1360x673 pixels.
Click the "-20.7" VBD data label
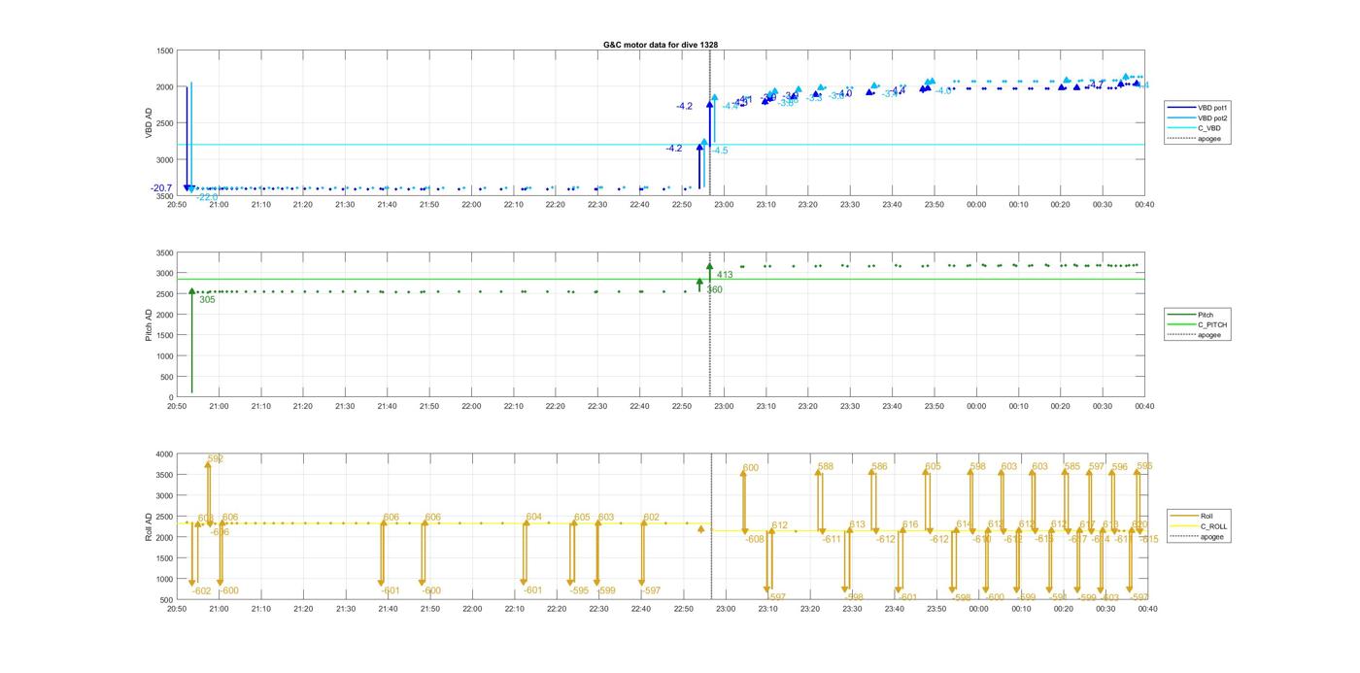coord(161,187)
